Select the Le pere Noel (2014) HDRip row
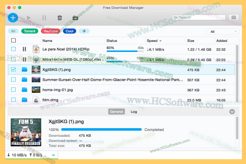246x164 pixels. 121,49
